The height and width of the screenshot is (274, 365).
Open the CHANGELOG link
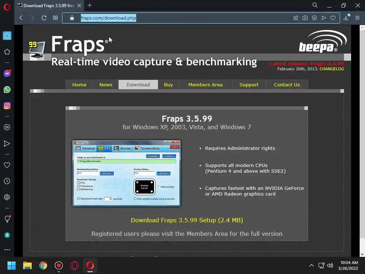pos(332,69)
